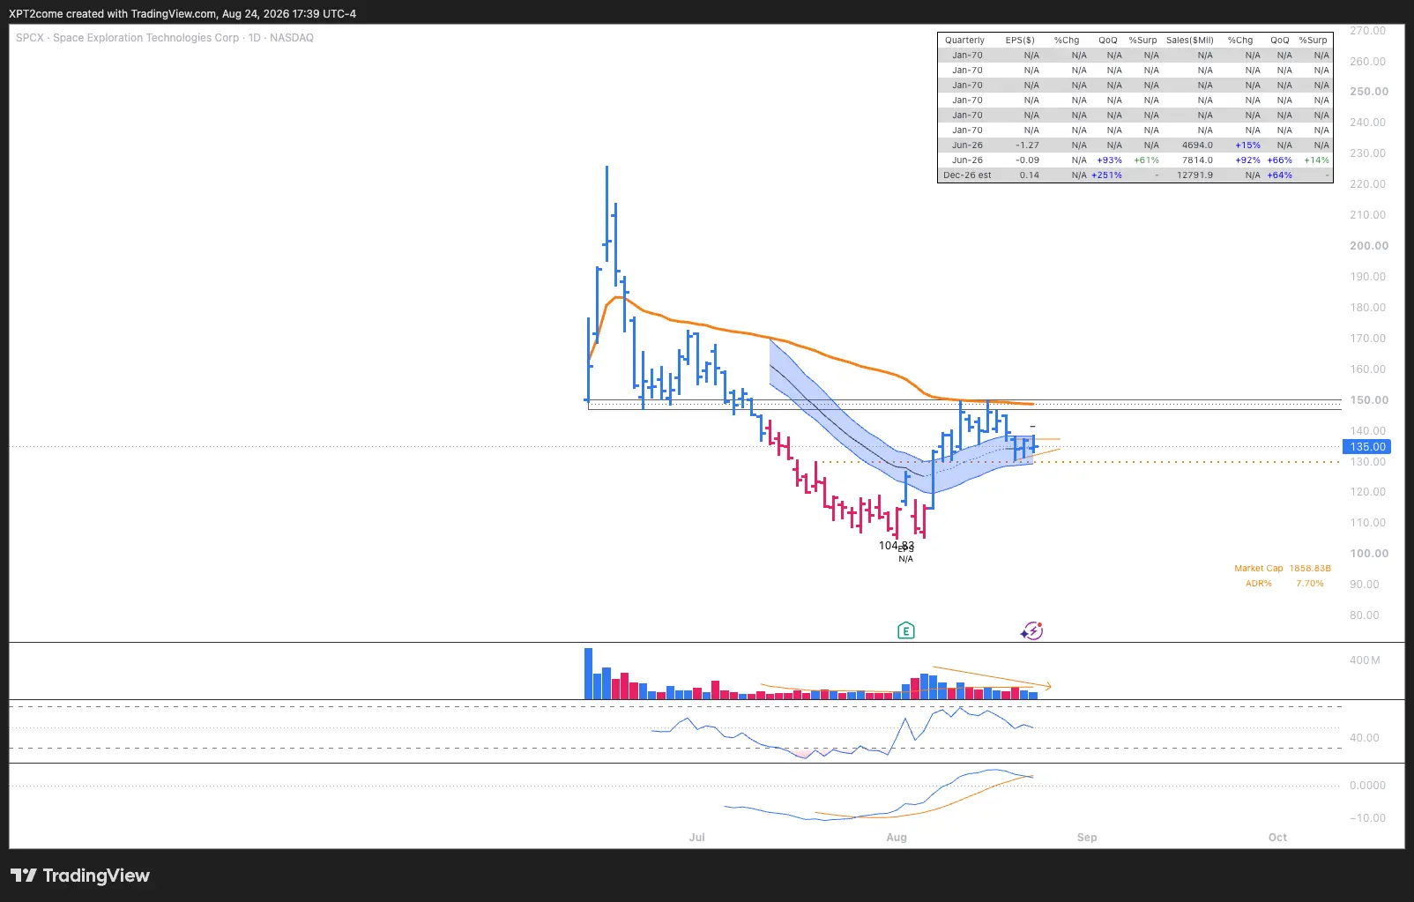Click the Sep label on the time axis
1414x902 pixels.
pyautogui.click(x=1087, y=838)
